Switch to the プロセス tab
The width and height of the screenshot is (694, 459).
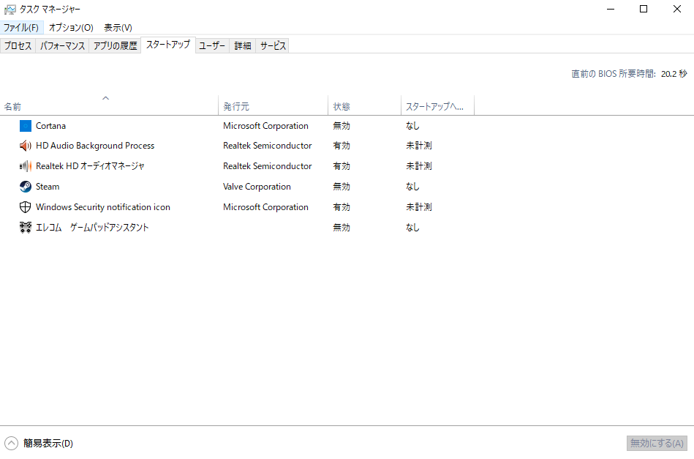click(x=18, y=45)
